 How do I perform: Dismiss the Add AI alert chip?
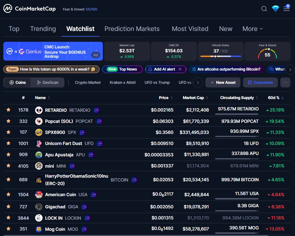[x=180, y=69]
